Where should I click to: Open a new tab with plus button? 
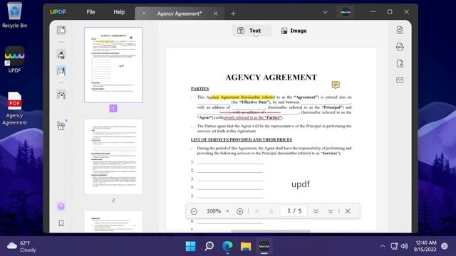click(x=233, y=14)
